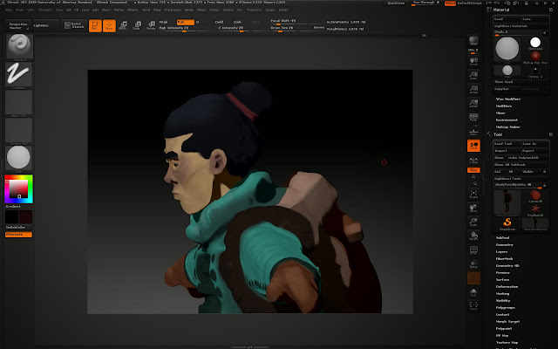Viewport: 558px width, 349px height.
Task: Select the SkinShade4 material
Action: tap(534, 44)
